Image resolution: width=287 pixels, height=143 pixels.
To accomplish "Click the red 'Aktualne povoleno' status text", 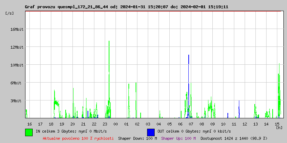I will pos(78,138).
